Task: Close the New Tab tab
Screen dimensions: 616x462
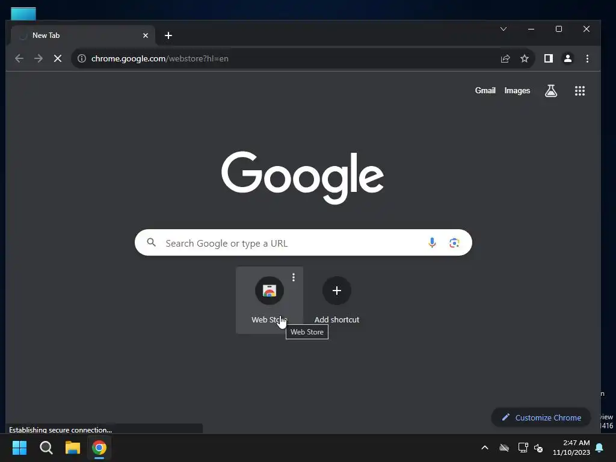Action: coord(146,35)
